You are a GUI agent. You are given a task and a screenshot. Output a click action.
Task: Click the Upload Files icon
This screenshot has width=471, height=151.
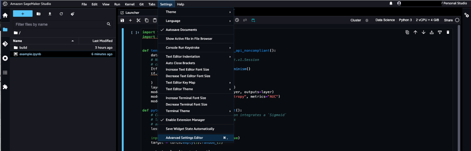[50, 14]
